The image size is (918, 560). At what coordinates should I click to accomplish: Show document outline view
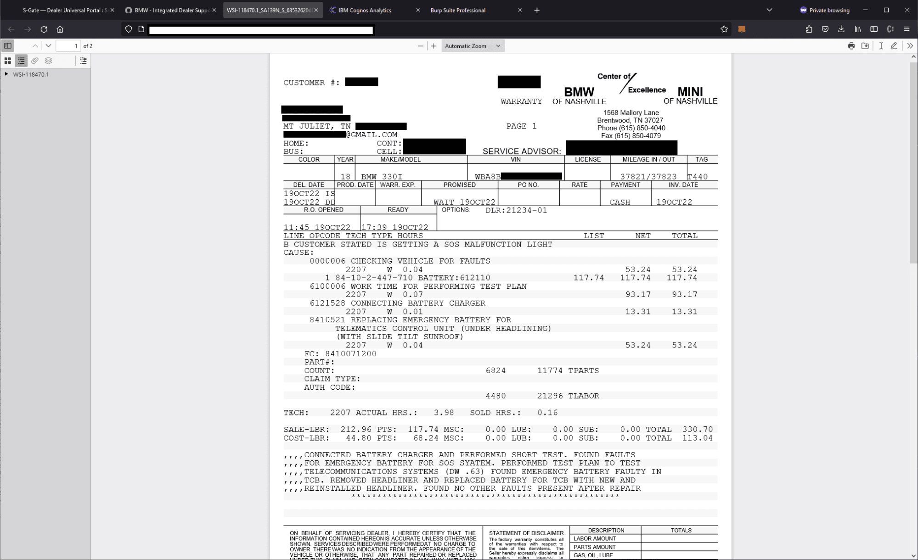coord(21,61)
